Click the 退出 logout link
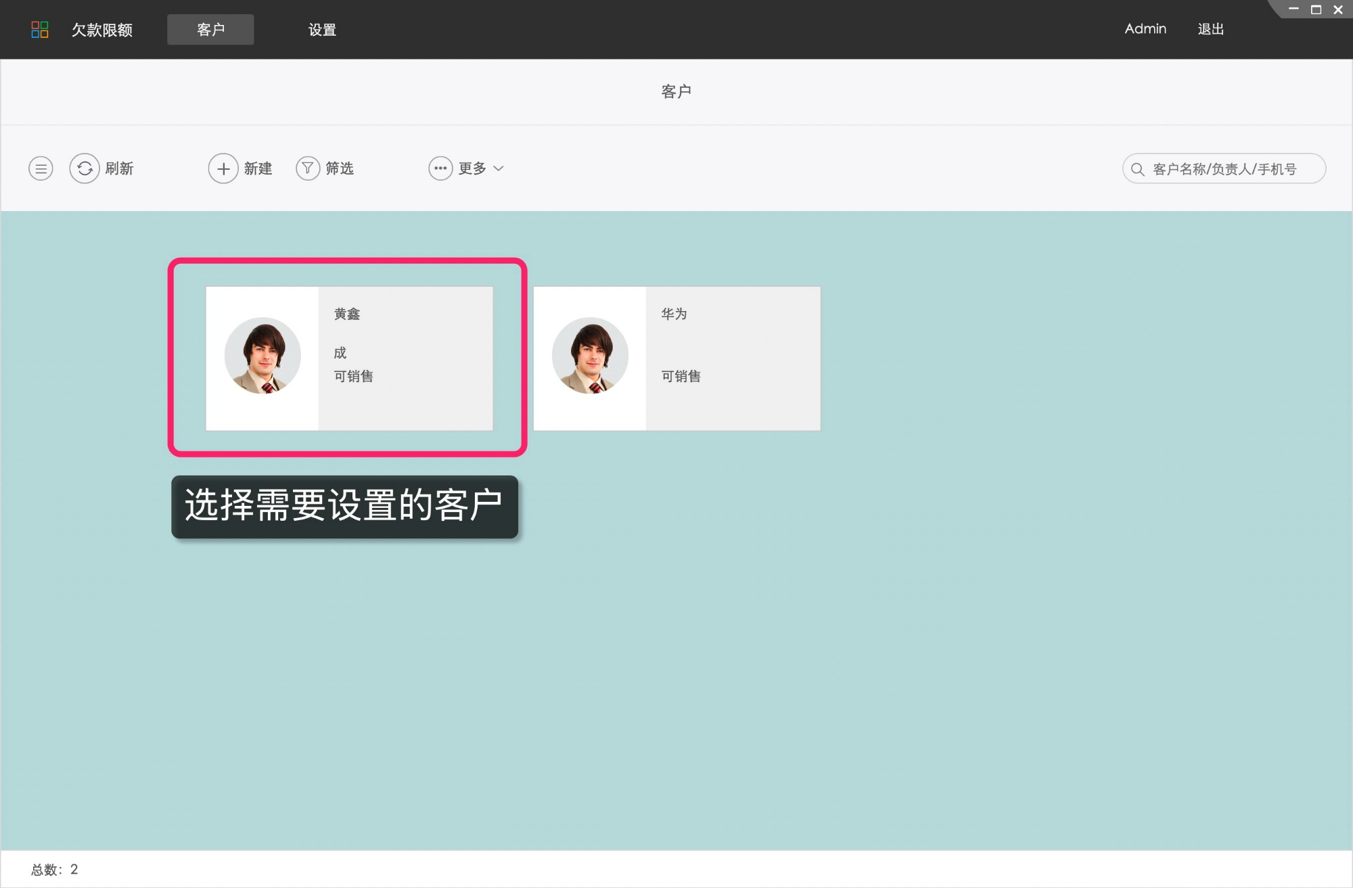This screenshot has height=888, width=1353. pos(1210,29)
